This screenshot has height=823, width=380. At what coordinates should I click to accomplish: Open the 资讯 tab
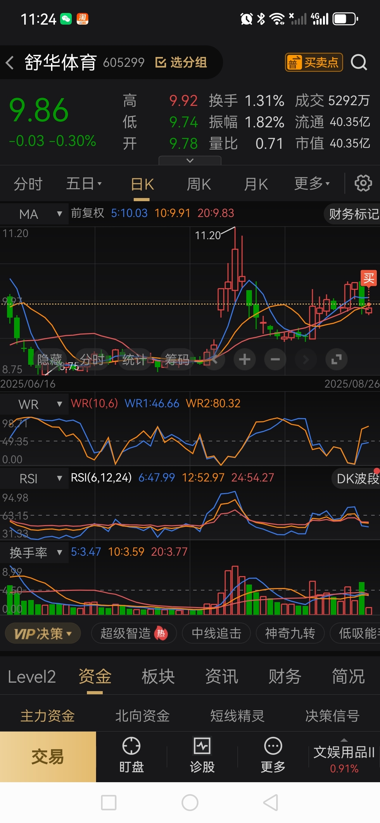click(222, 677)
